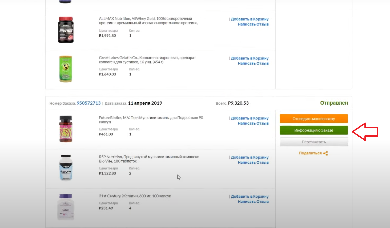Open the ALLMAX AllWhey protein product image
Viewport: 390px width, 228px height.
tap(66, 30)
